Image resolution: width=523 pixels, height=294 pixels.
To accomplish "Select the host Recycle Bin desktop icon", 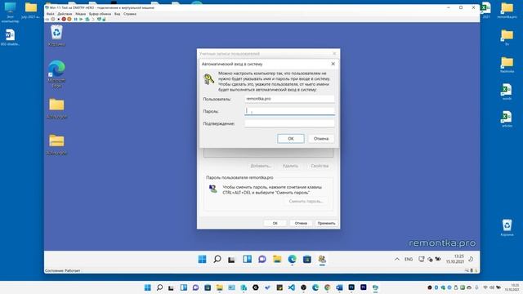I will click(507, 227).
